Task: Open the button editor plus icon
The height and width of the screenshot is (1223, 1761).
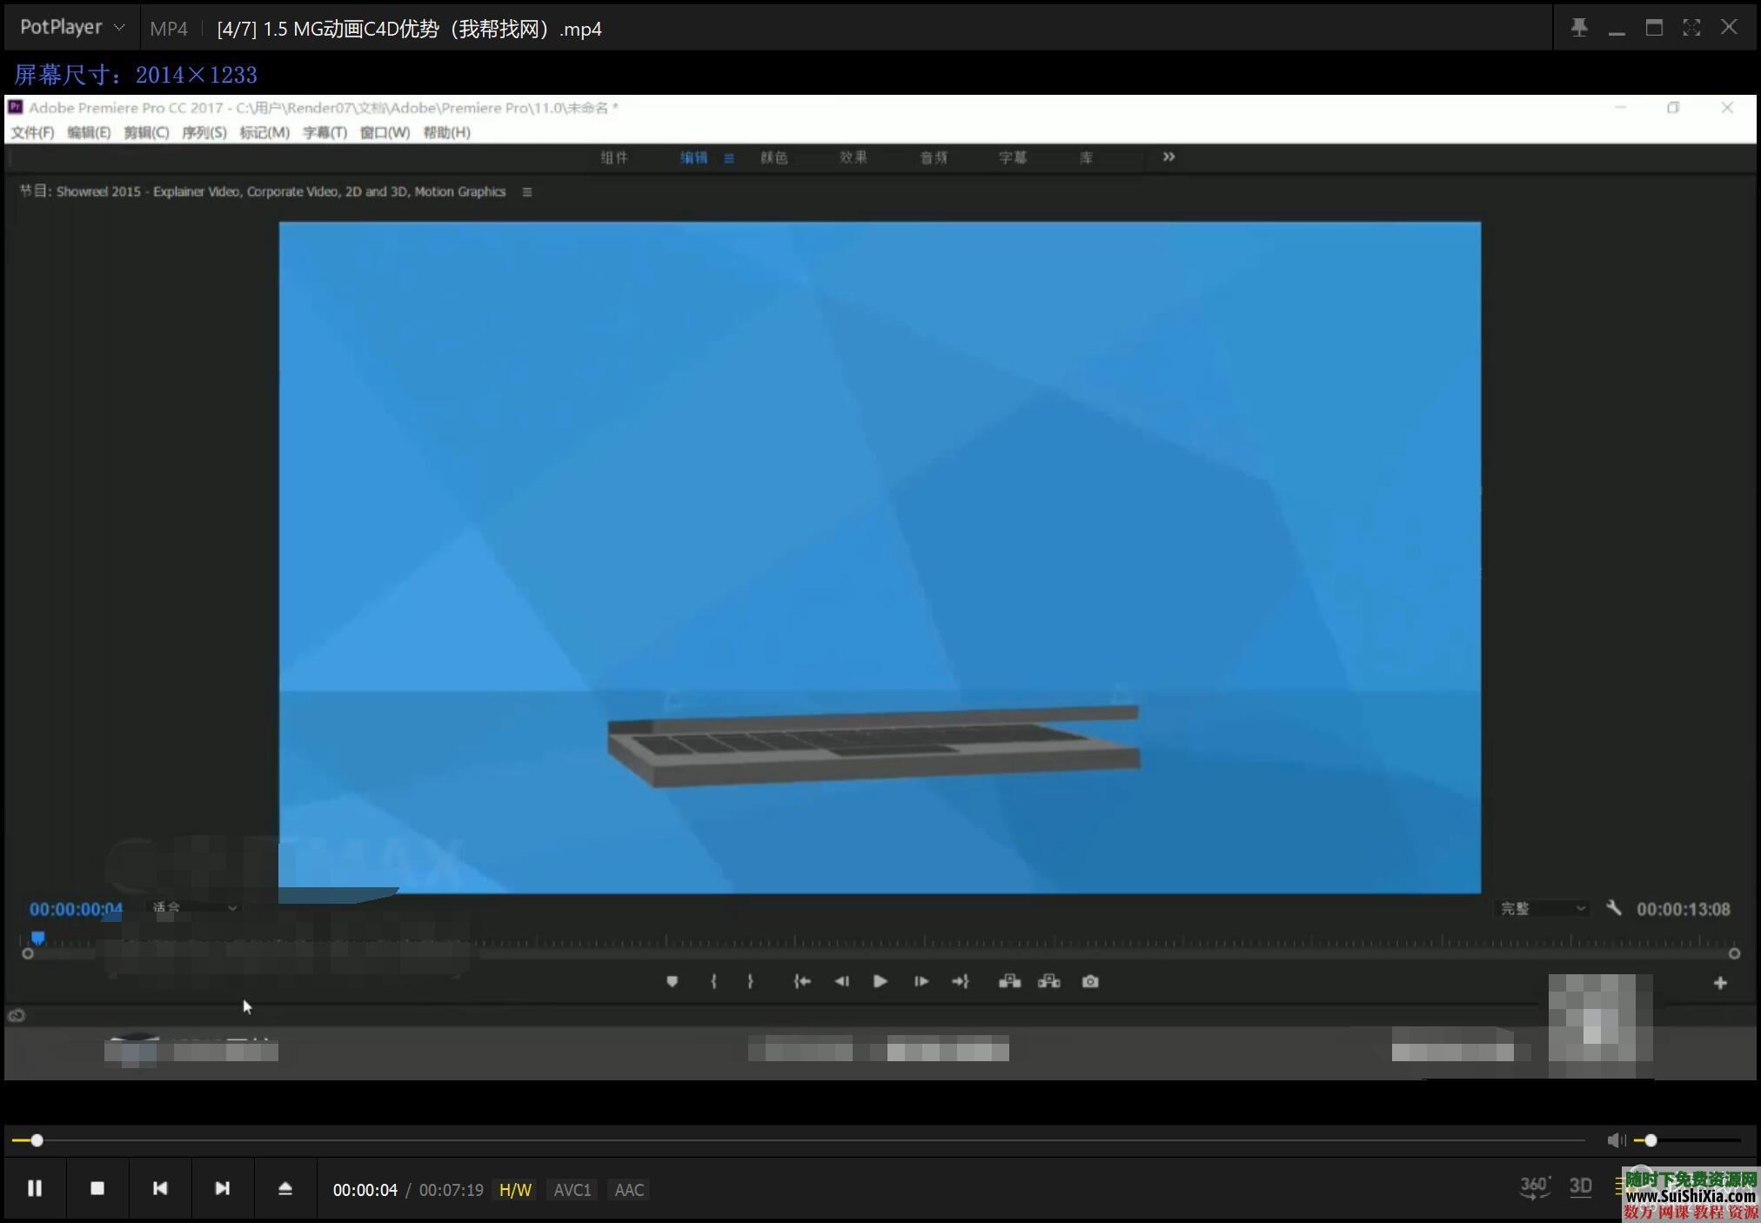Action: click(1720, 983)
